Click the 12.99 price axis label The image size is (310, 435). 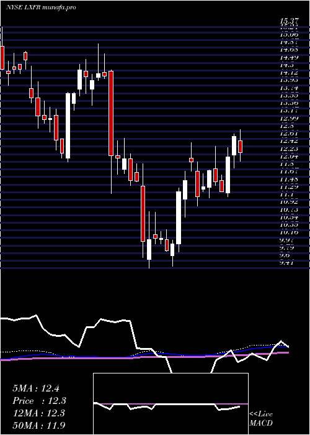(289, 119)
